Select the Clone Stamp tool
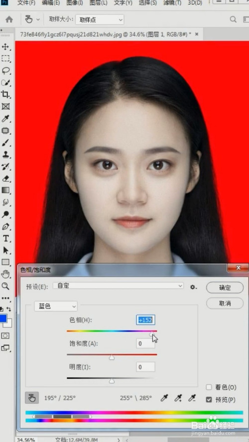The height and width of the screenshot is (442, 249). [5, 155]
